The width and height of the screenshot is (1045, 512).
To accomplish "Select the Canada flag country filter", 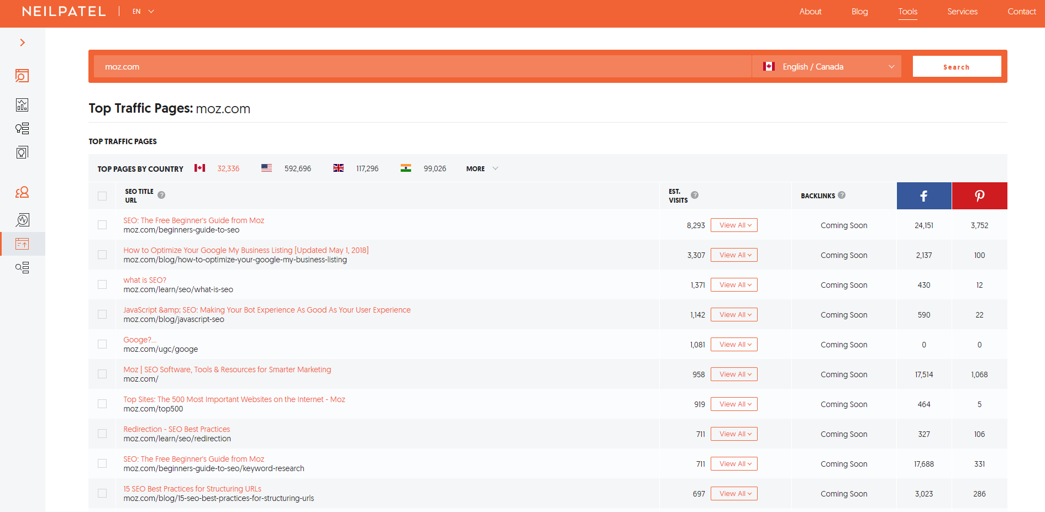I will (199, 168).
